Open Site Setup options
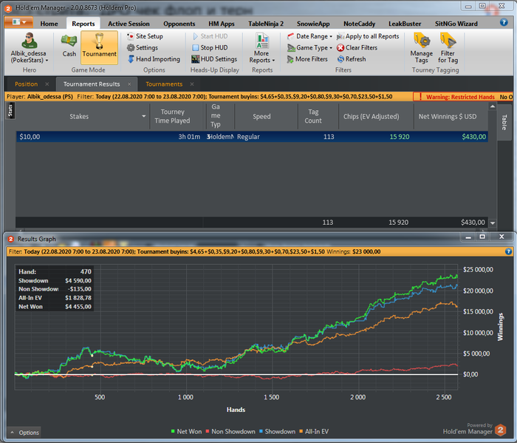Viewport: 517px width, 443px height. 145,36
